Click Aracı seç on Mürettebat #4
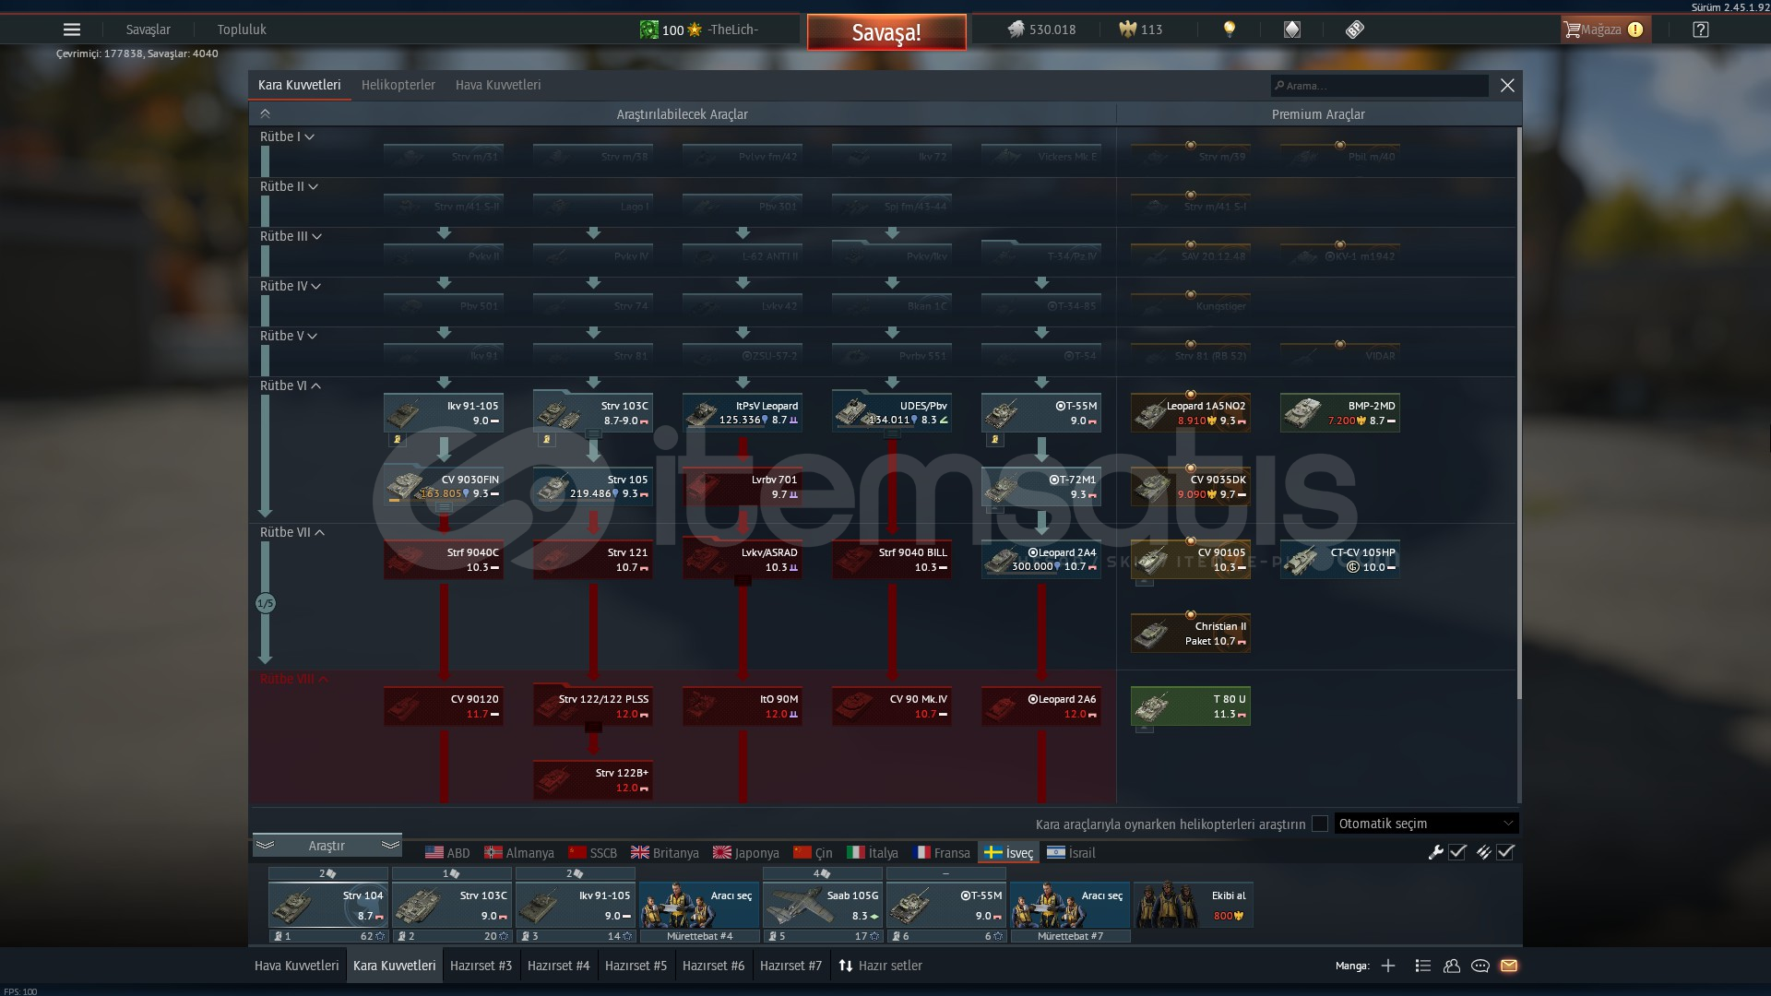 click(x=699, y=905)
